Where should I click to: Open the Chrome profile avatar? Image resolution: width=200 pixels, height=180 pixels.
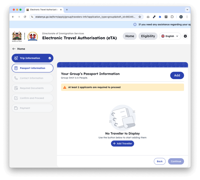181,17
